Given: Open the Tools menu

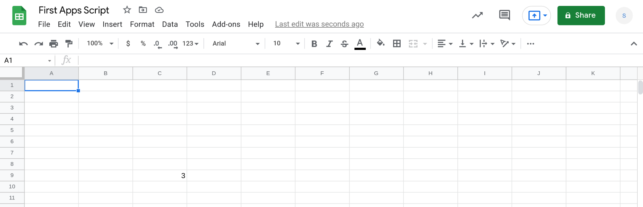Looking at the screenshot, I should tap(195, 24).
